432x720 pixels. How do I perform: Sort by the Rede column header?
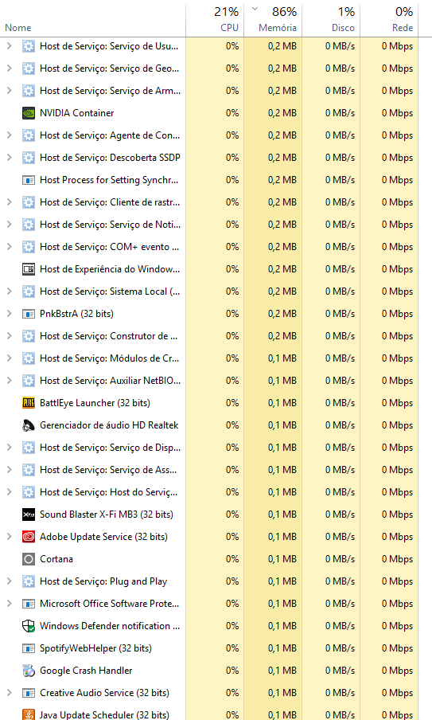(x=389, y=19)
